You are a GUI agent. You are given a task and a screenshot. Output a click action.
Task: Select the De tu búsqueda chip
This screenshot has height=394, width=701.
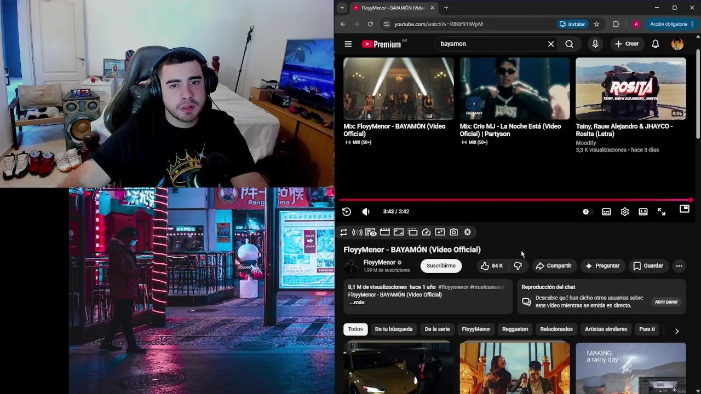tap(394, 329)
